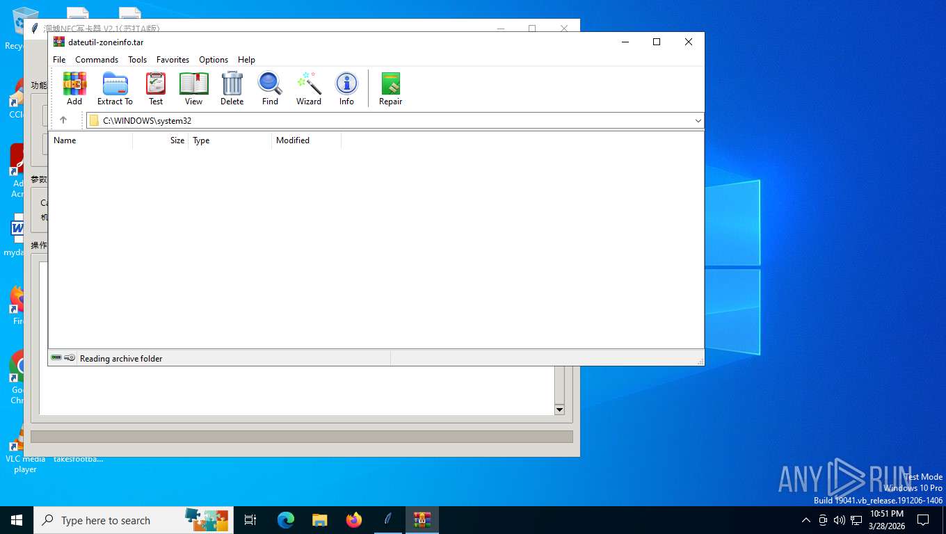This screenshot has height=534, width=946.
Task: Open the File menu
Action: [59, 60]
